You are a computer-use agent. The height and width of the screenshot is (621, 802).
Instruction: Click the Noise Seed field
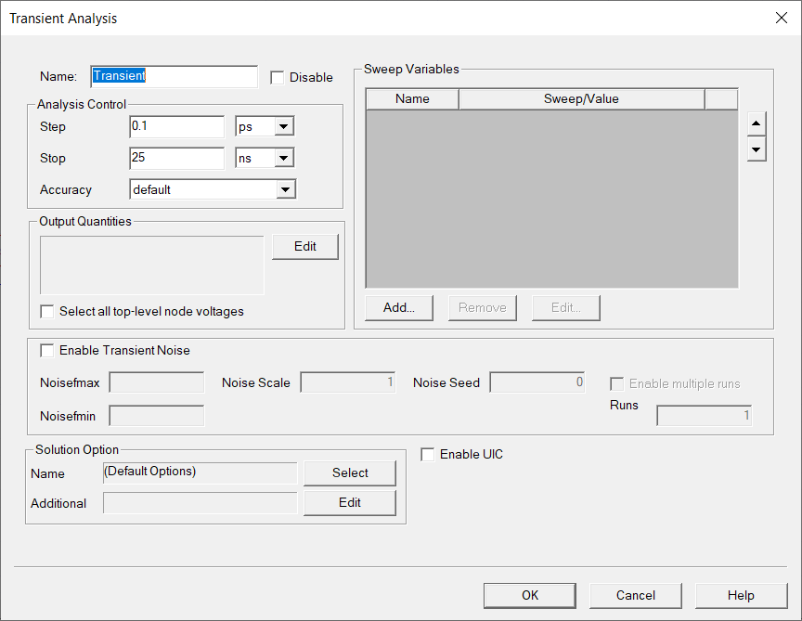point(537,382)
